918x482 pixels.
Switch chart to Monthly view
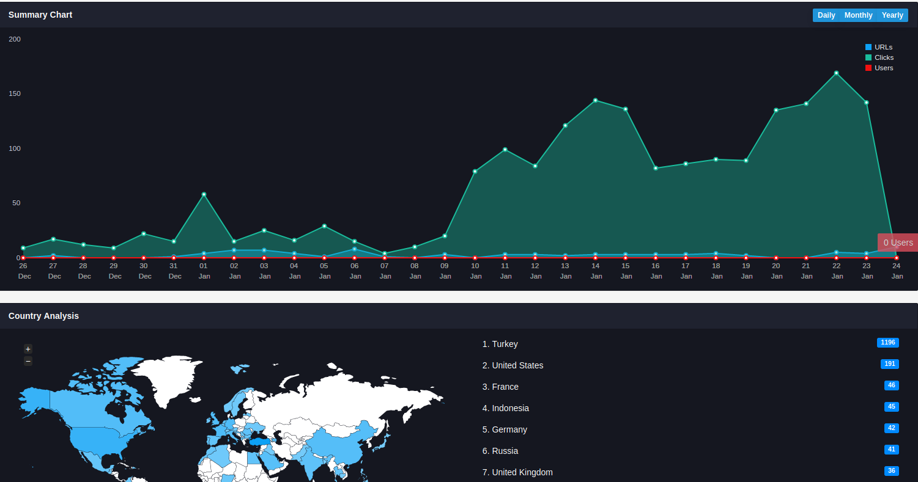(858, 15)
